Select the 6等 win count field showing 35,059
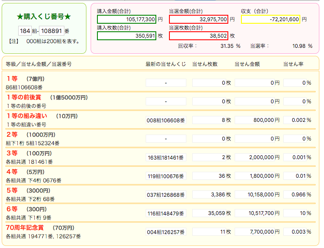The height and width of the screenshot is (248, 324). pos(211,213)
